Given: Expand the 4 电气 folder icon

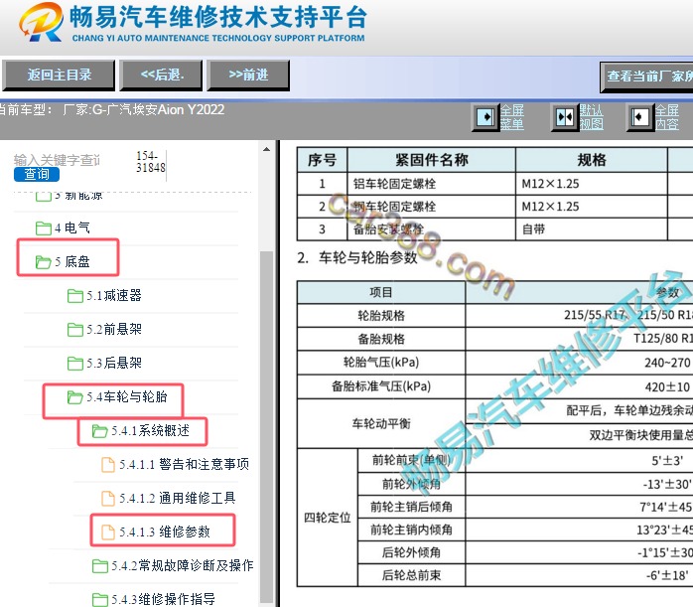Looking at the screenshot, I should (44, 228).
